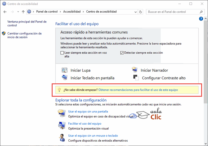208x146 pixels.
Task: Click the monitor icon for Facilitar el uso del equipo
Action: click(62, 126)
